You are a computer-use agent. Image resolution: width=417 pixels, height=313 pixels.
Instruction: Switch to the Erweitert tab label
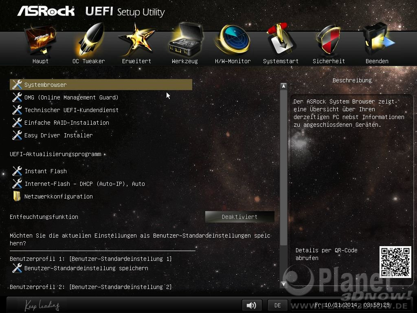[136, 61]
